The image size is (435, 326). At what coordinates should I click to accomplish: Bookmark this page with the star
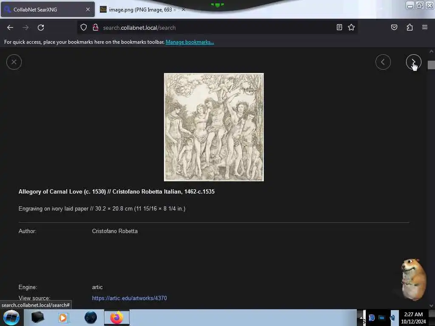351,27
